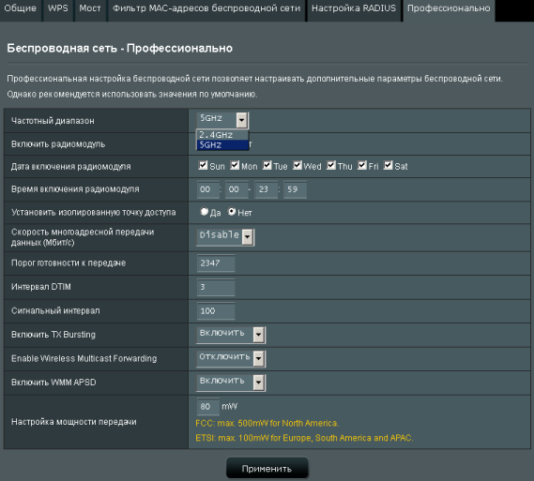Expand the multicast rate Disable dropdown

click(248, 237)
